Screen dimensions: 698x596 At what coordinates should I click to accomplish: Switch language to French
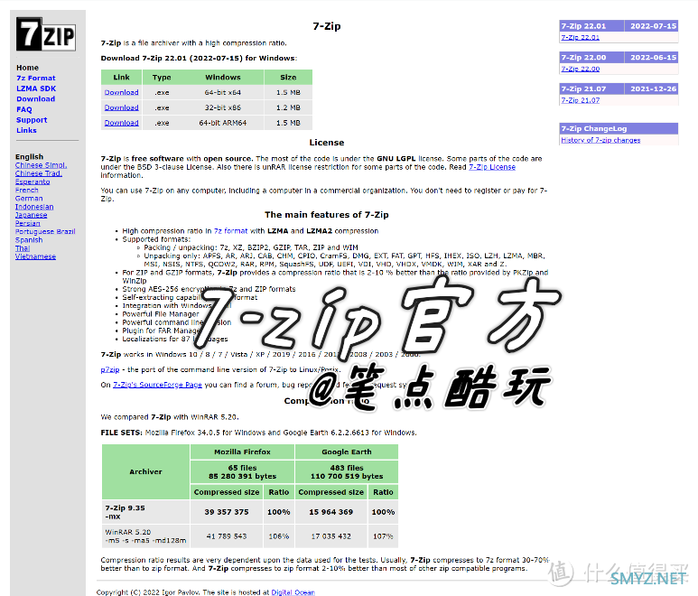[x=27, y=190]
